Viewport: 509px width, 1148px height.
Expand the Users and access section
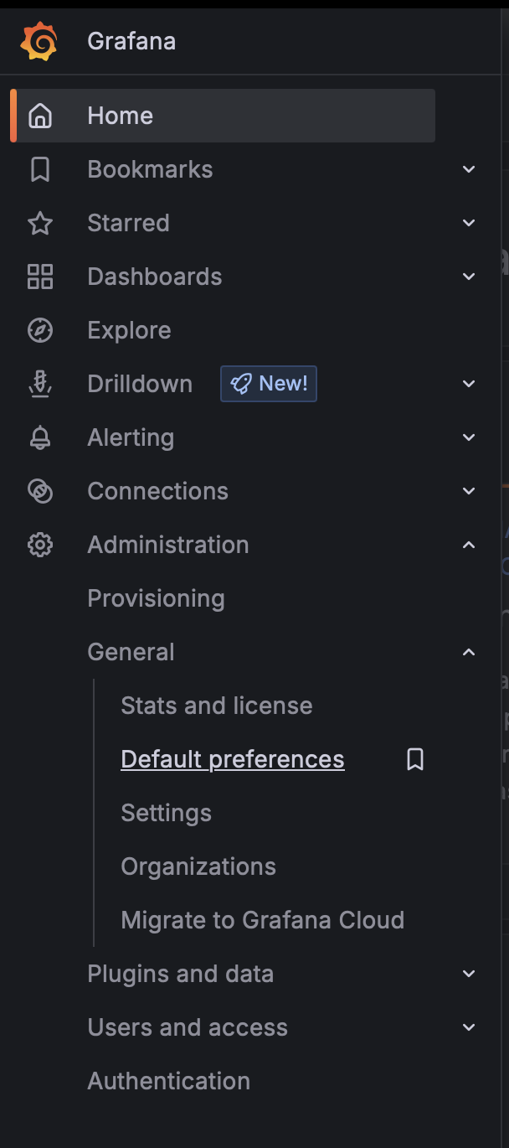(x=469, y=1026)
